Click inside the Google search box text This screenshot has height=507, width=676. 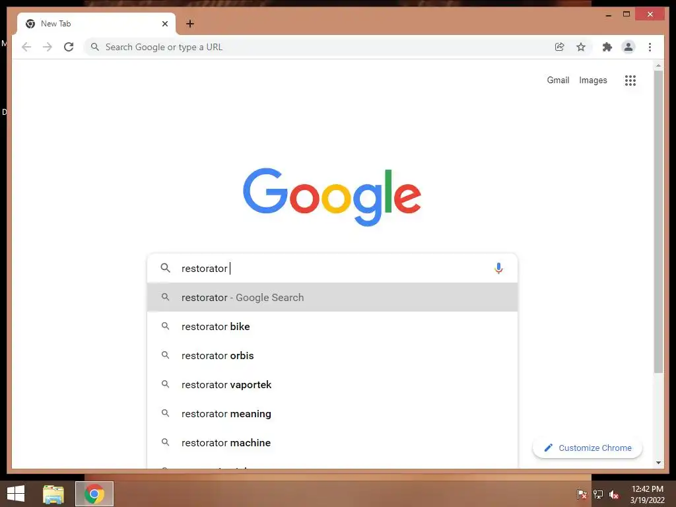click(332, 268)
